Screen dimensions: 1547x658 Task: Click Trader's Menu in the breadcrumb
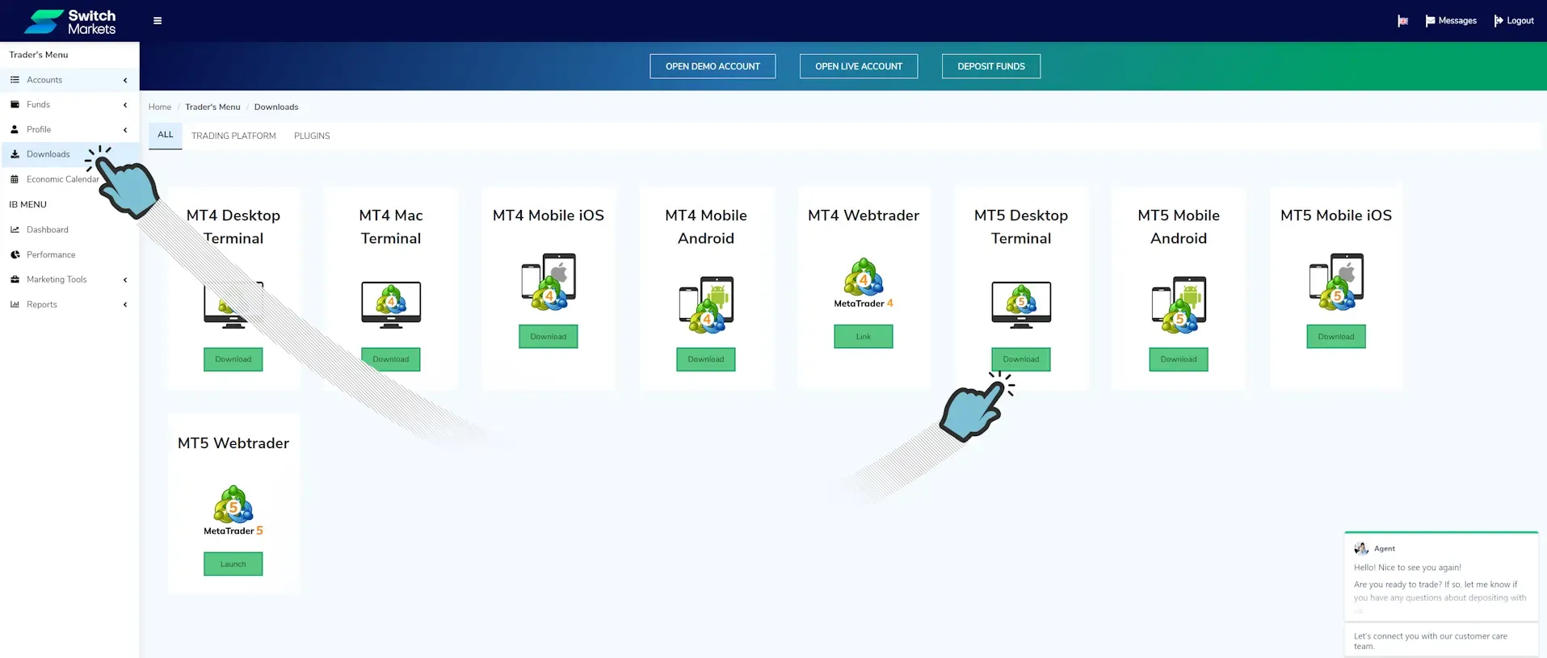212,107
